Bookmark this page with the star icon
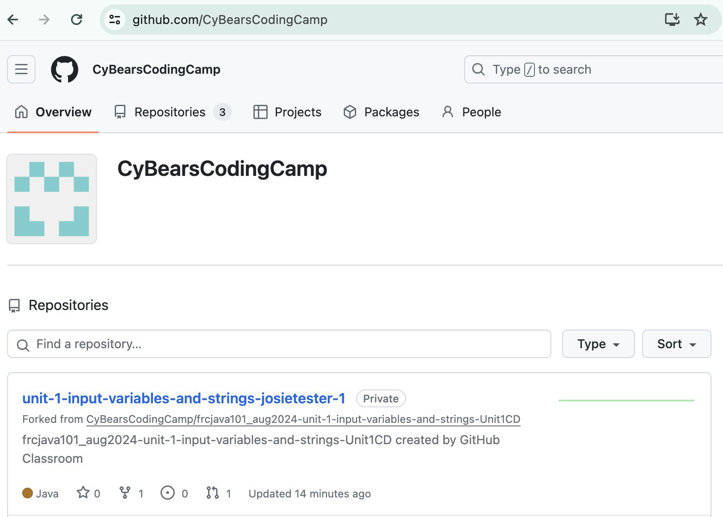Screen dimensions: 723x517 click(x=700, y=20)
